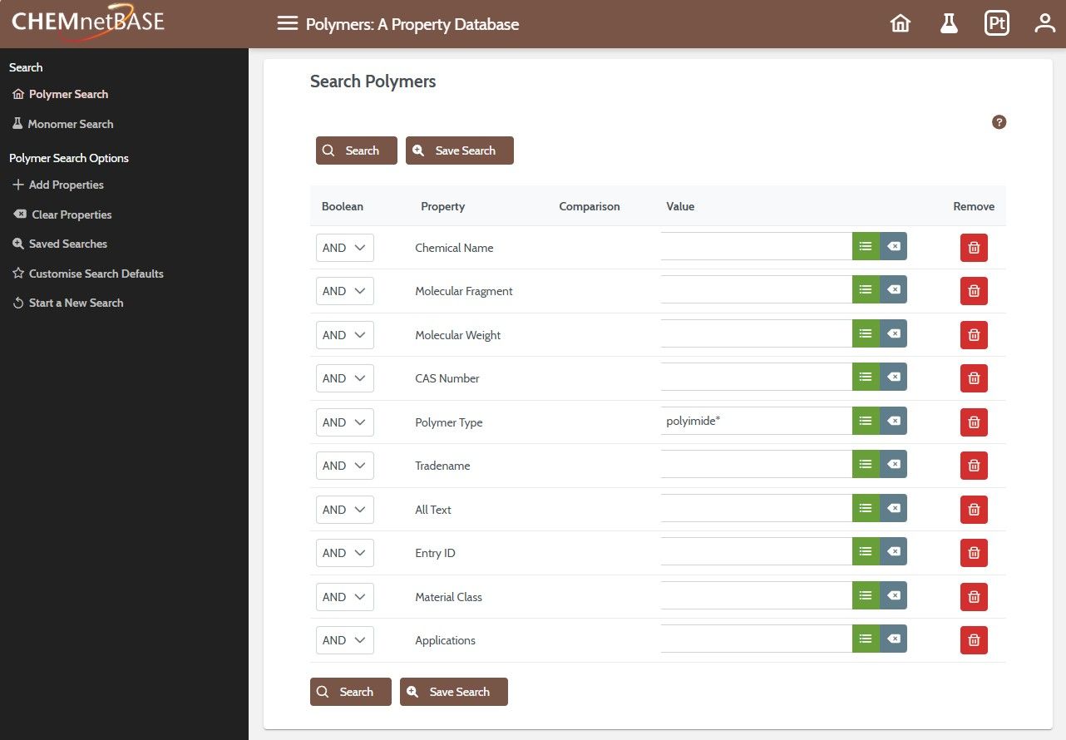Focus the Entry ID value field
1066x740 pixels.
[757, 551]
